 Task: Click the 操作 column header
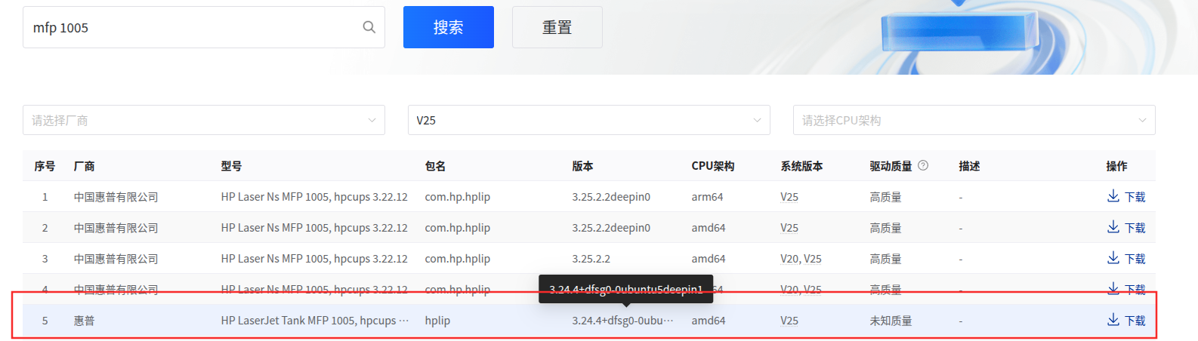(1116, 166)
